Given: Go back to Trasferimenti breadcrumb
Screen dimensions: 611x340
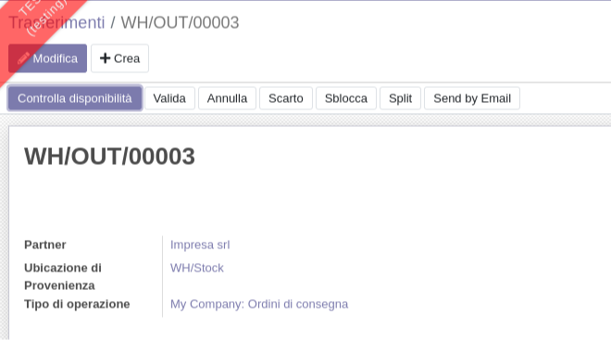Looking at the screenshot, I should tap(56, 22).
